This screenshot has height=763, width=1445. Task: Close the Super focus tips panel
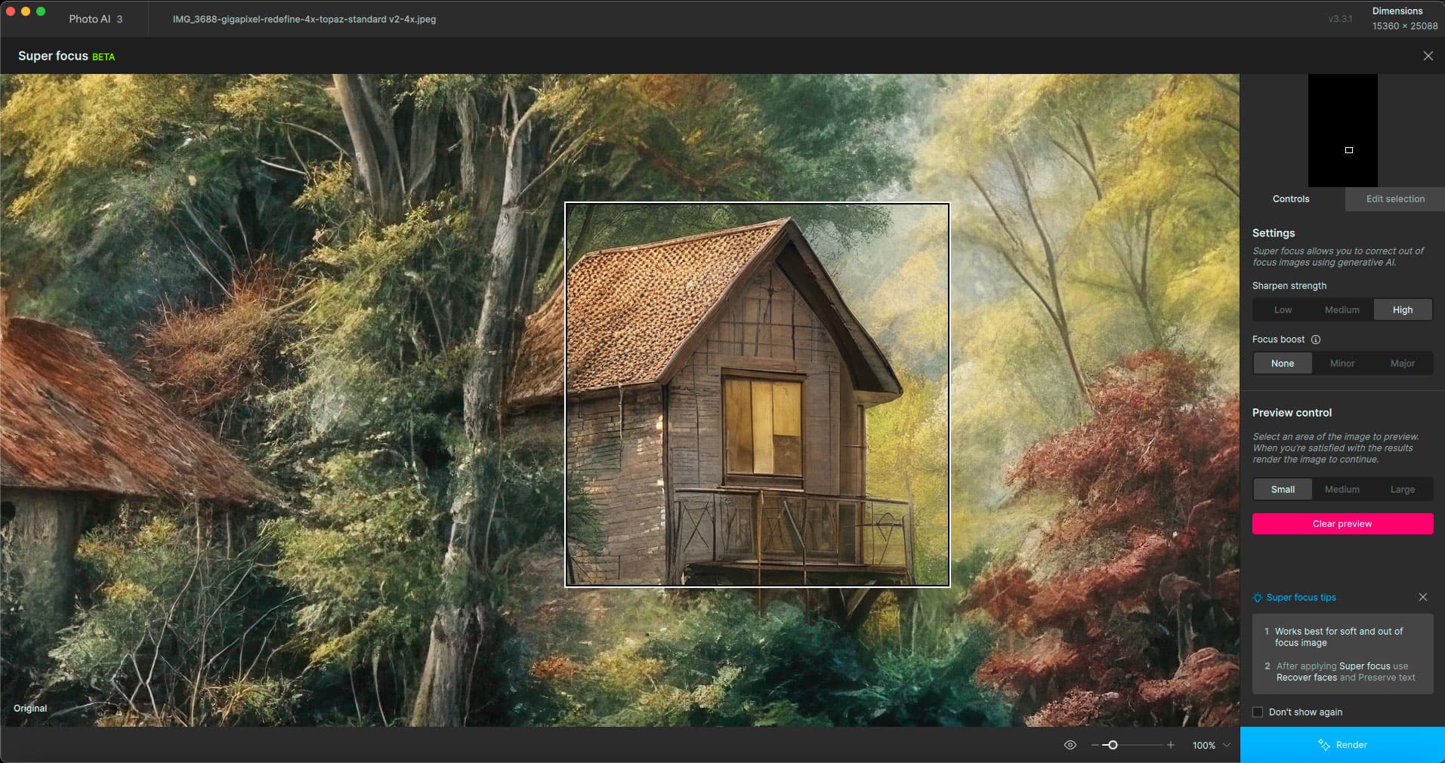click(1422, 597)
